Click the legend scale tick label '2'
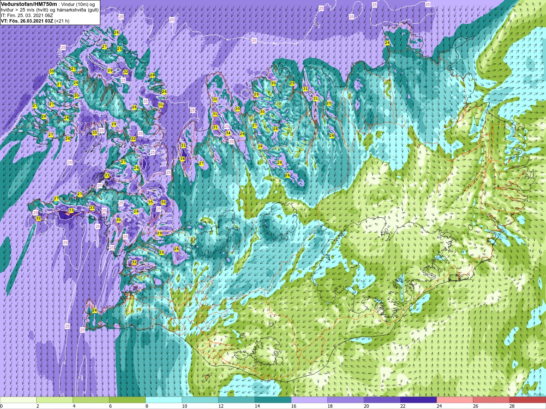Viewport: 546px width, 409px height. pyautogui.click(x=38, y=406)
